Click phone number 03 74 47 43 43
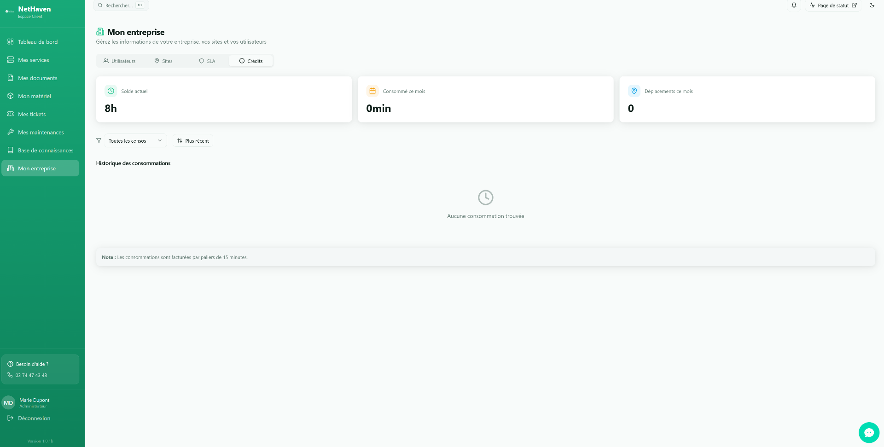Viewport: 884px width, 447px height. pos(31,375)
